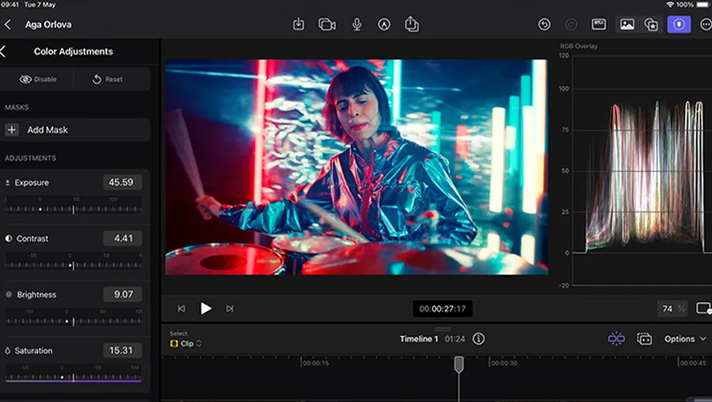The height and width of the screenshot is (402, 712).
Task: Open the photos browser icon
Action: 627,24
